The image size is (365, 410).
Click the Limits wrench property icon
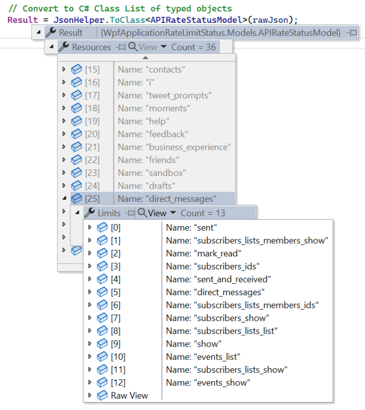(x=90, y=213)
